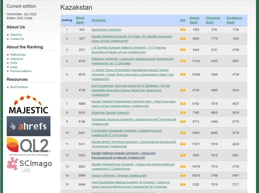Open Kazakh National Pedagogical University Abay link
259x193 pixels.
133,104
